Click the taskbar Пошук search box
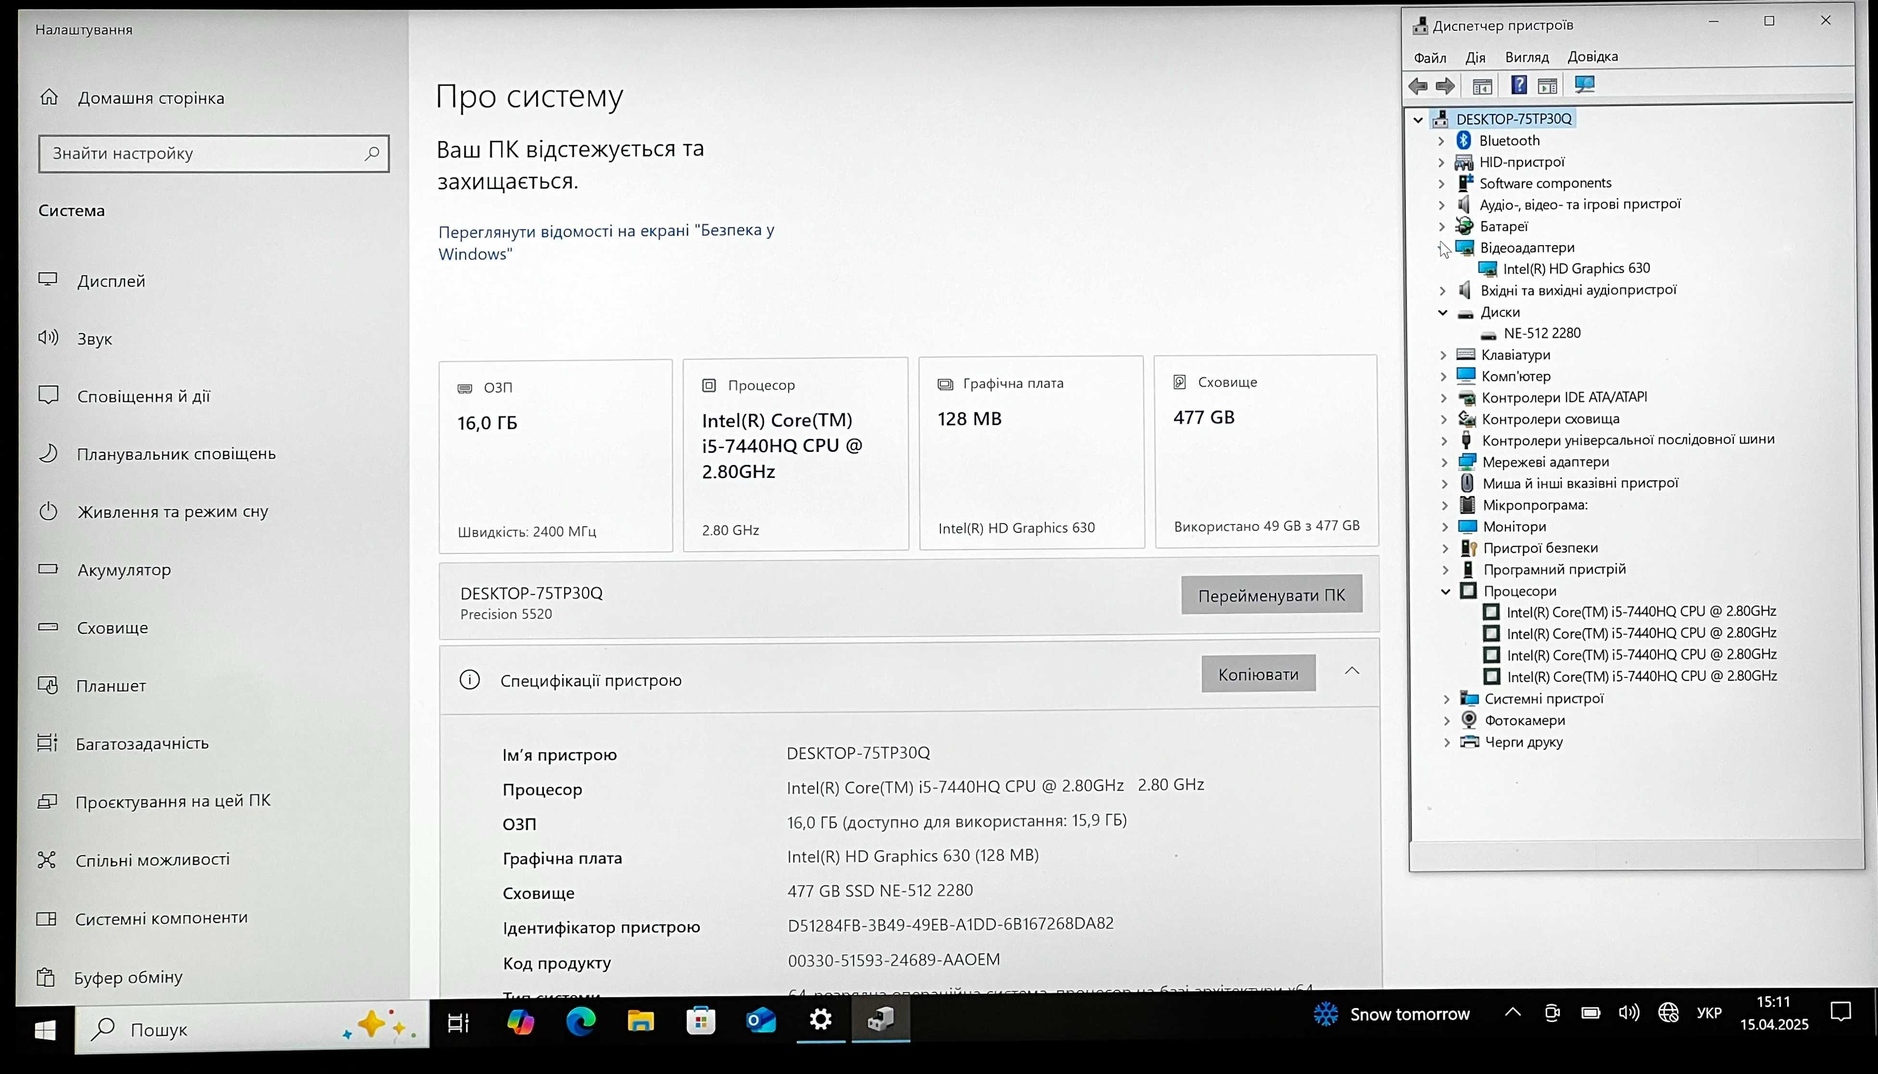 pos(251,1028)
